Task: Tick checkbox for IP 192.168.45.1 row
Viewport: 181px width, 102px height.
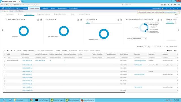Action: click(x=5, y=81)
